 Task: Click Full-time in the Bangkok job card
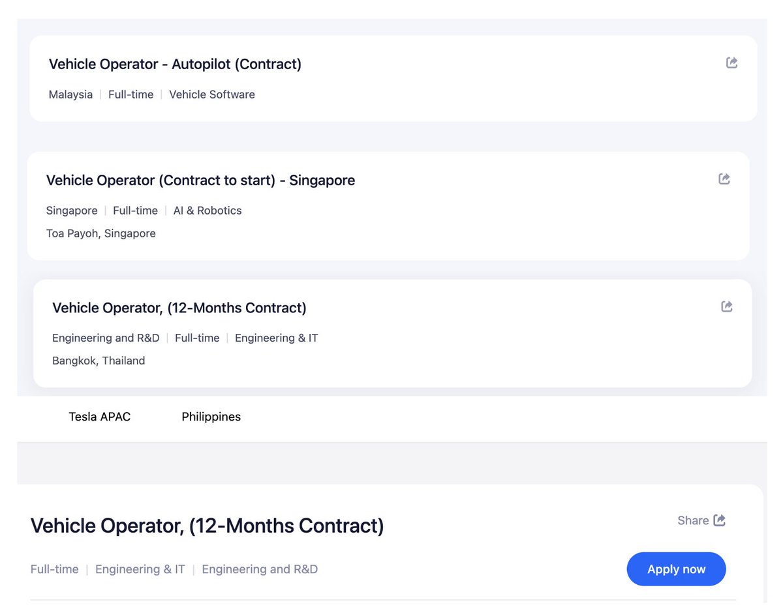tap(197, 338)
